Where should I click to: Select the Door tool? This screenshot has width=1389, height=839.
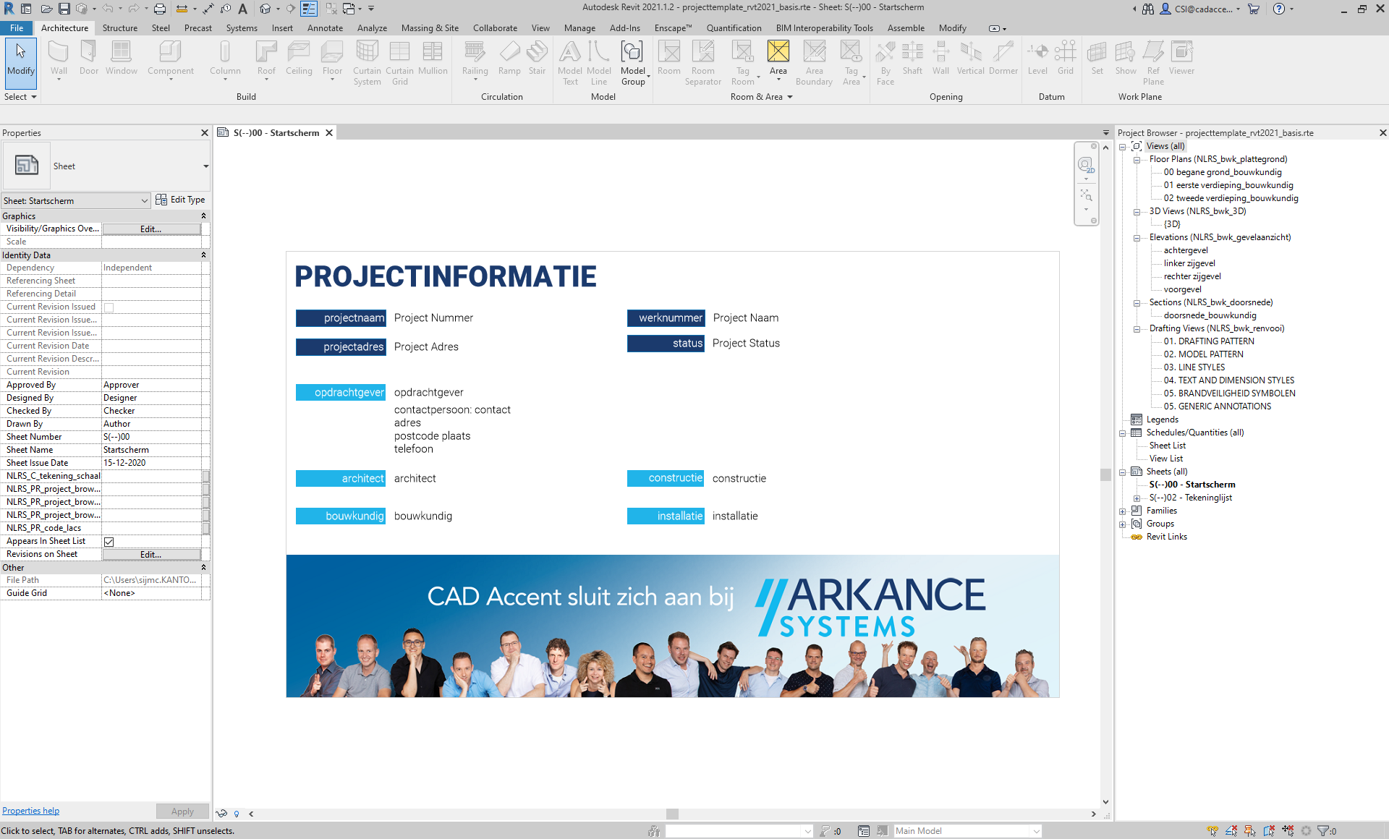[x=89, y=59]
